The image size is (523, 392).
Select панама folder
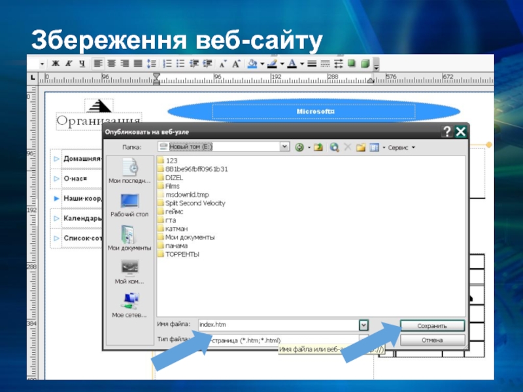coord(173,246)
